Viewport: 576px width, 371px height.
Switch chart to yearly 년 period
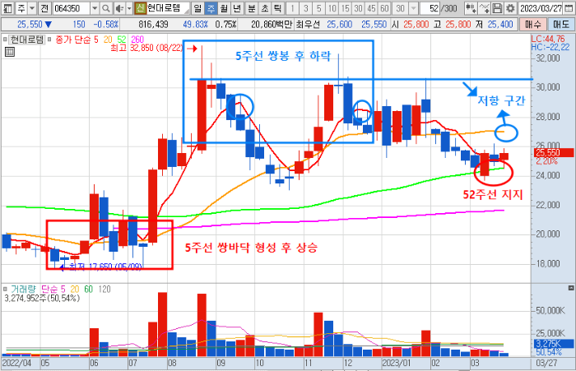[237, 7]
